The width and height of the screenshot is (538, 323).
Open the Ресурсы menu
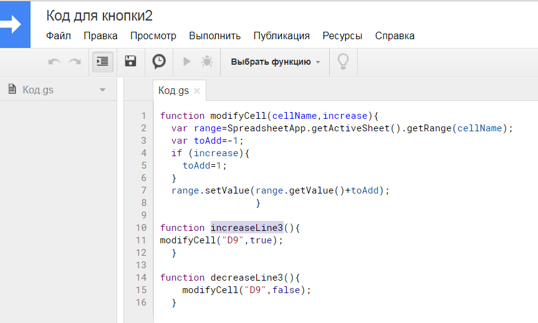tap(342, 35)
